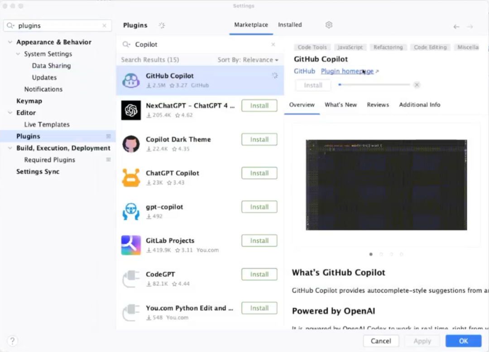Click the gpt-copilot blue robot icon
The width and height of the screenshot is (489, 352).
131,211
